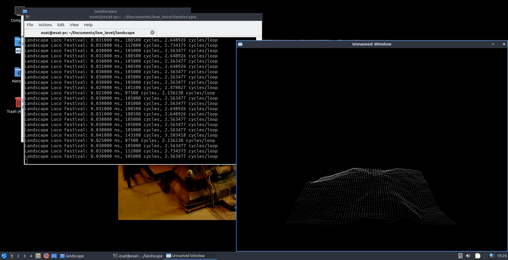Open the notifications tray icon
Viewport: 508px width, 260px height.
[x=492, y=256]
